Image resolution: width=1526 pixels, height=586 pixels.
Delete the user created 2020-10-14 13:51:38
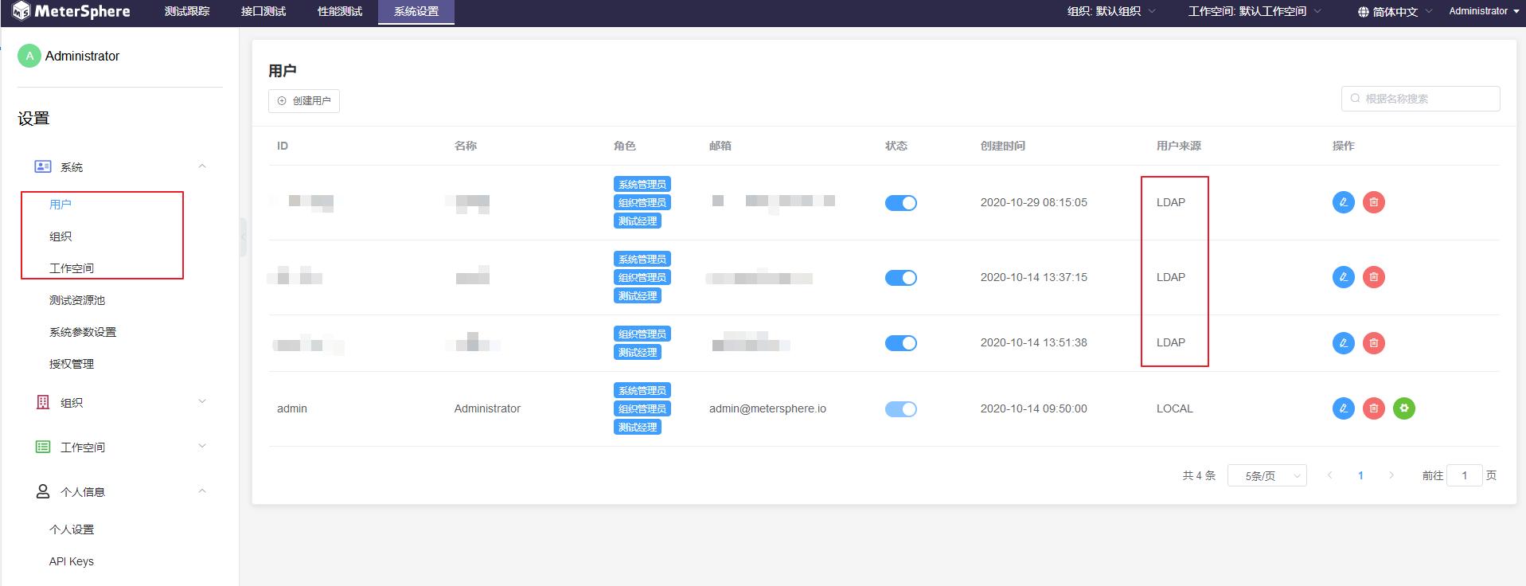coord(1373,343)
